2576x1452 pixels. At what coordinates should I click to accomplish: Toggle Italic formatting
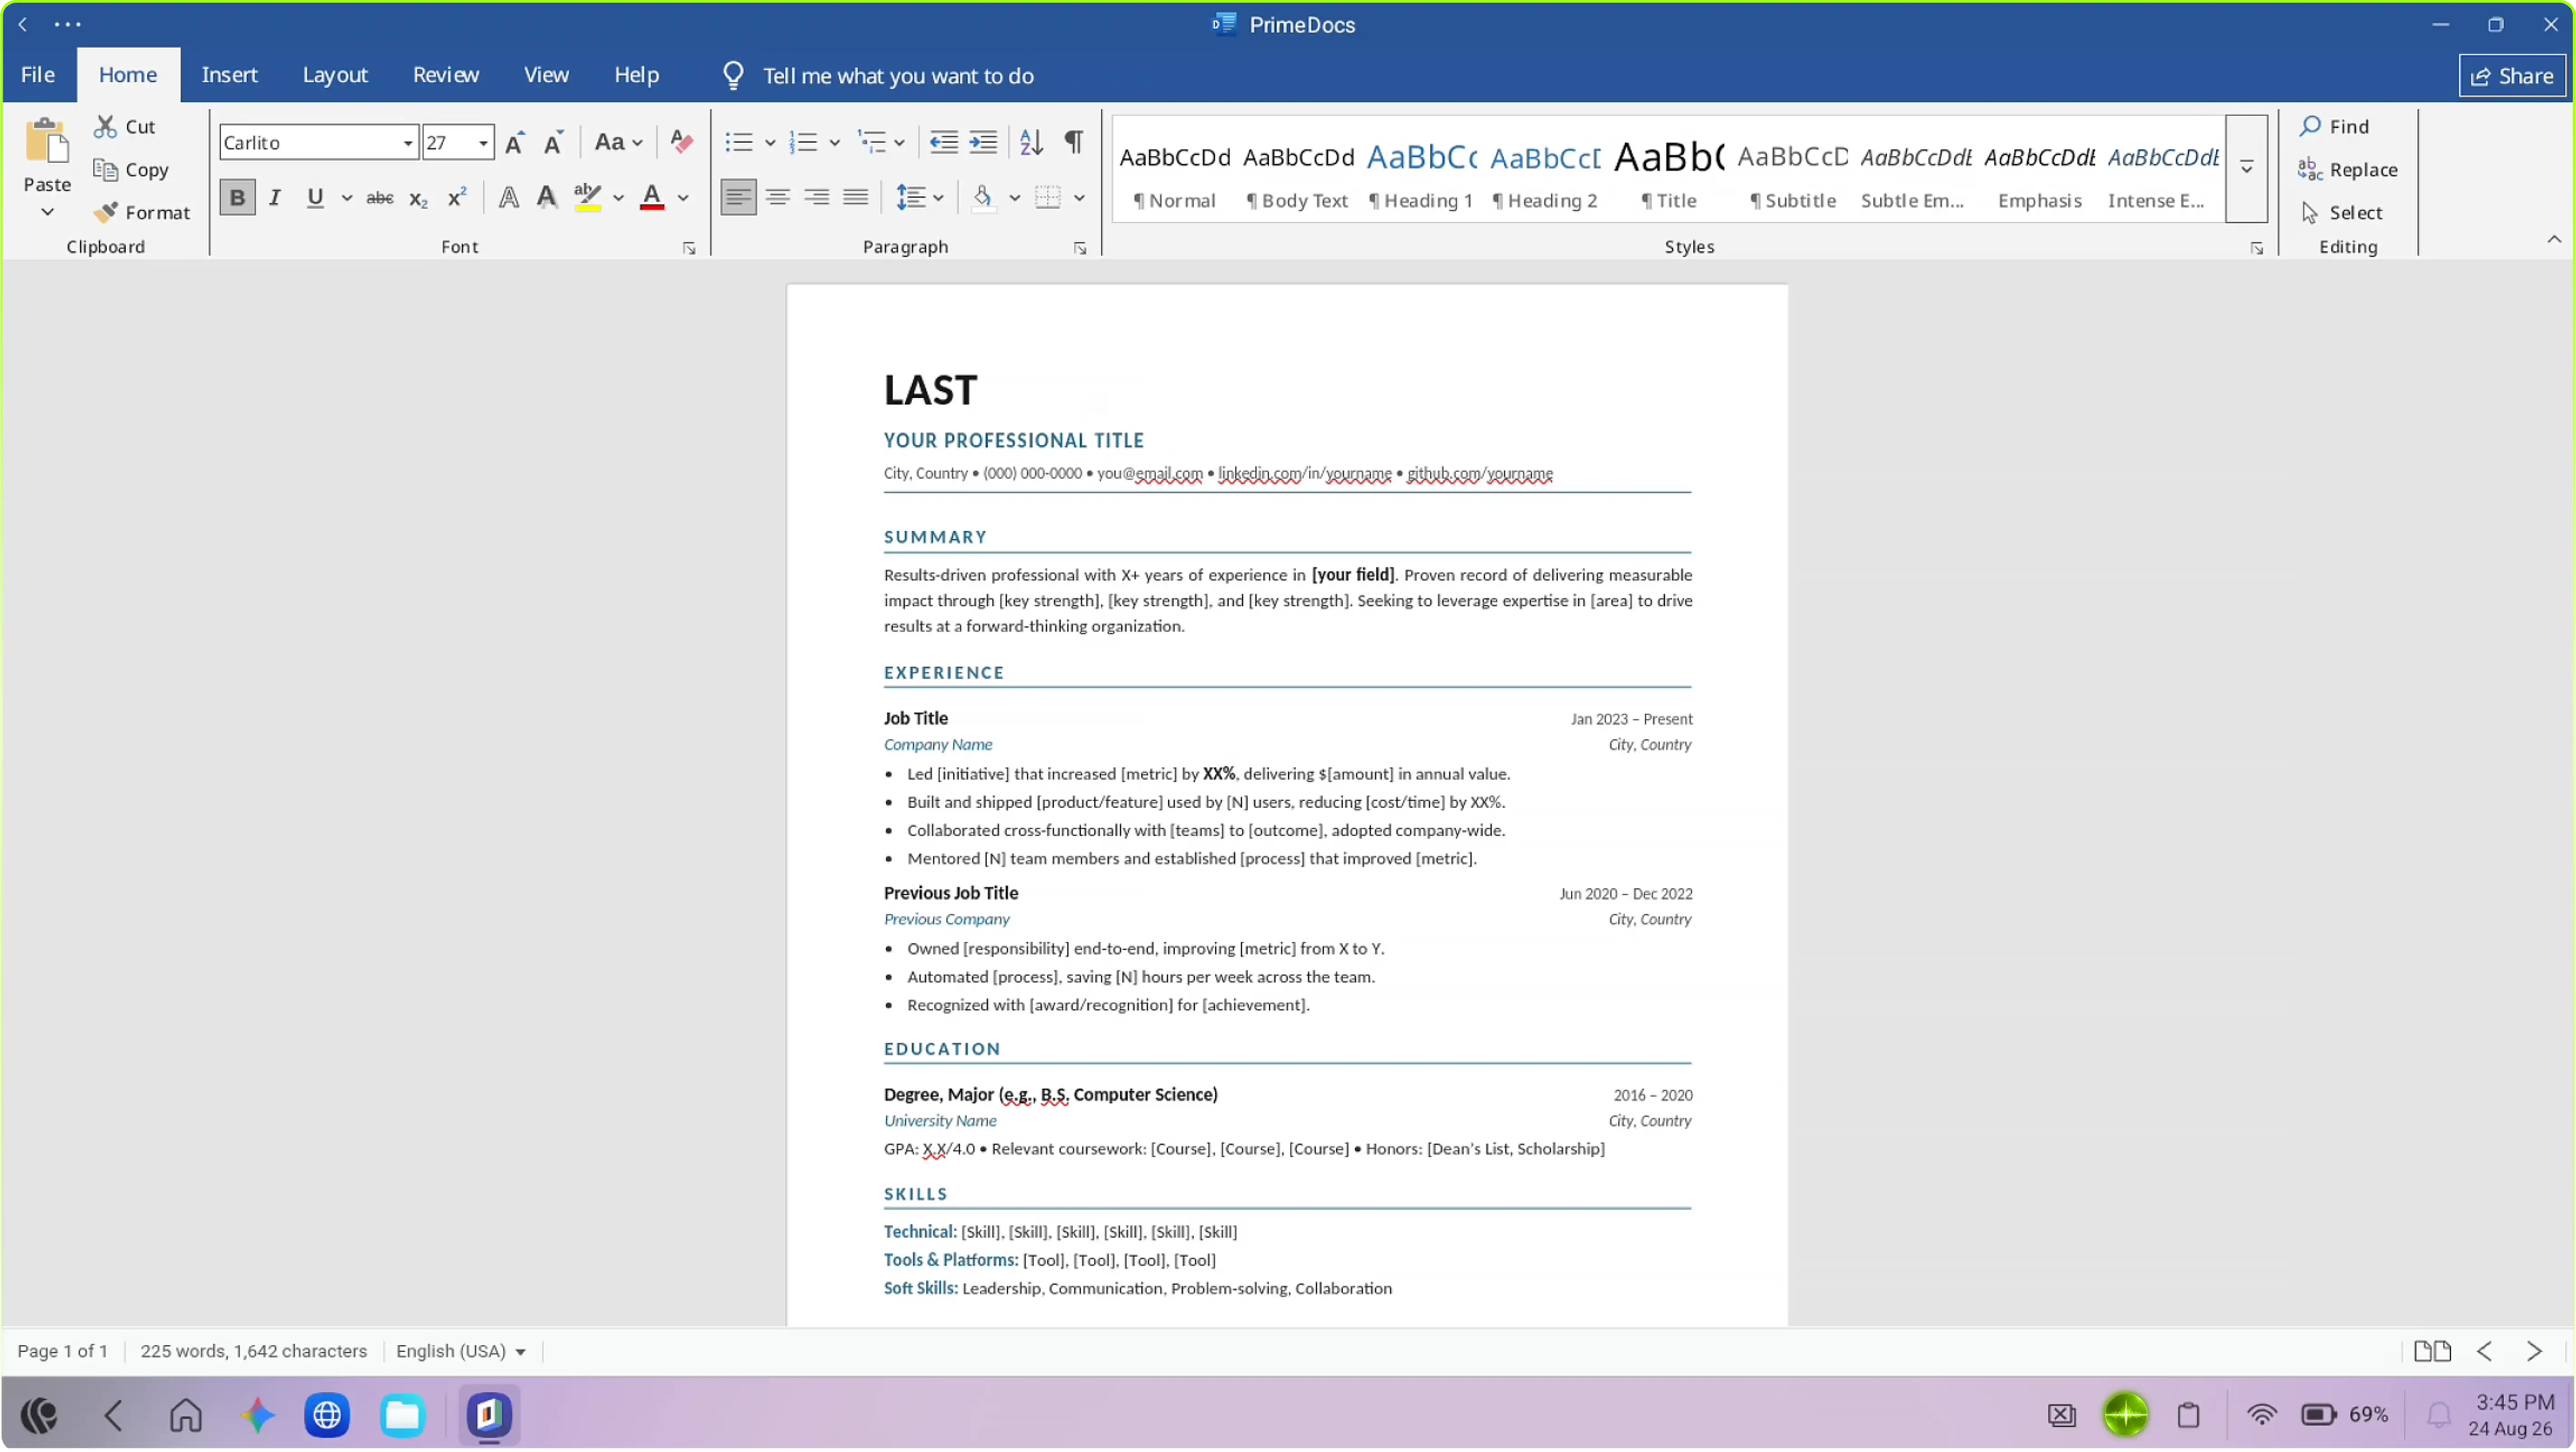[x=275, y=198]
